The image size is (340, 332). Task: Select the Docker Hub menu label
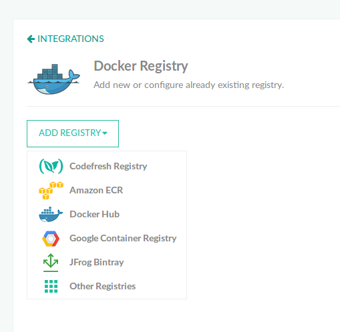(94, 214)
